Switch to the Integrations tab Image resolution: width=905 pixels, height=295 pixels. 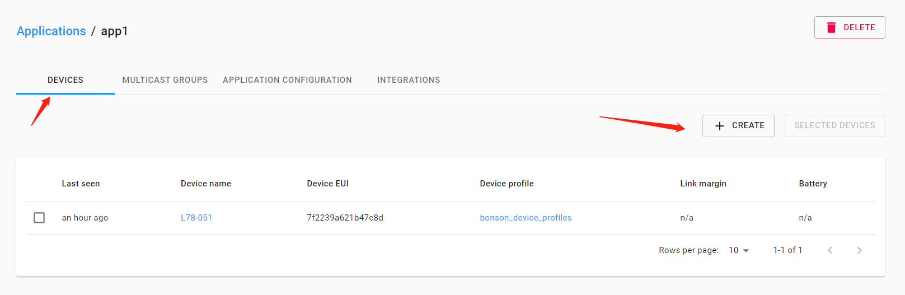click(x=409, y=80)
